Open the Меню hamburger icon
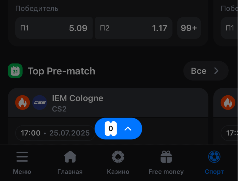 point(22,157)
